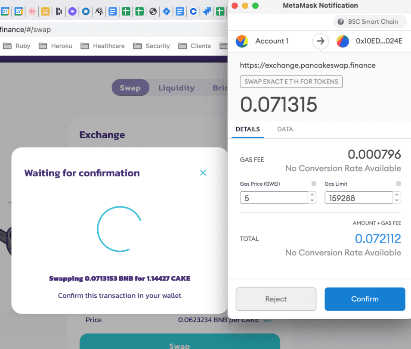Switch to the purple circle icon browser tab

(72, 11)
